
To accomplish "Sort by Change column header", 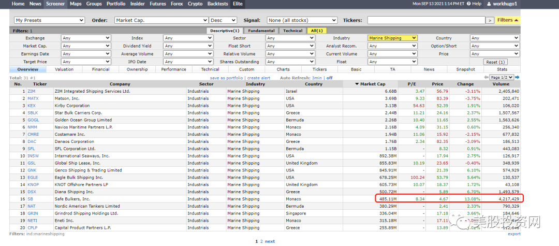I will 465,84.
